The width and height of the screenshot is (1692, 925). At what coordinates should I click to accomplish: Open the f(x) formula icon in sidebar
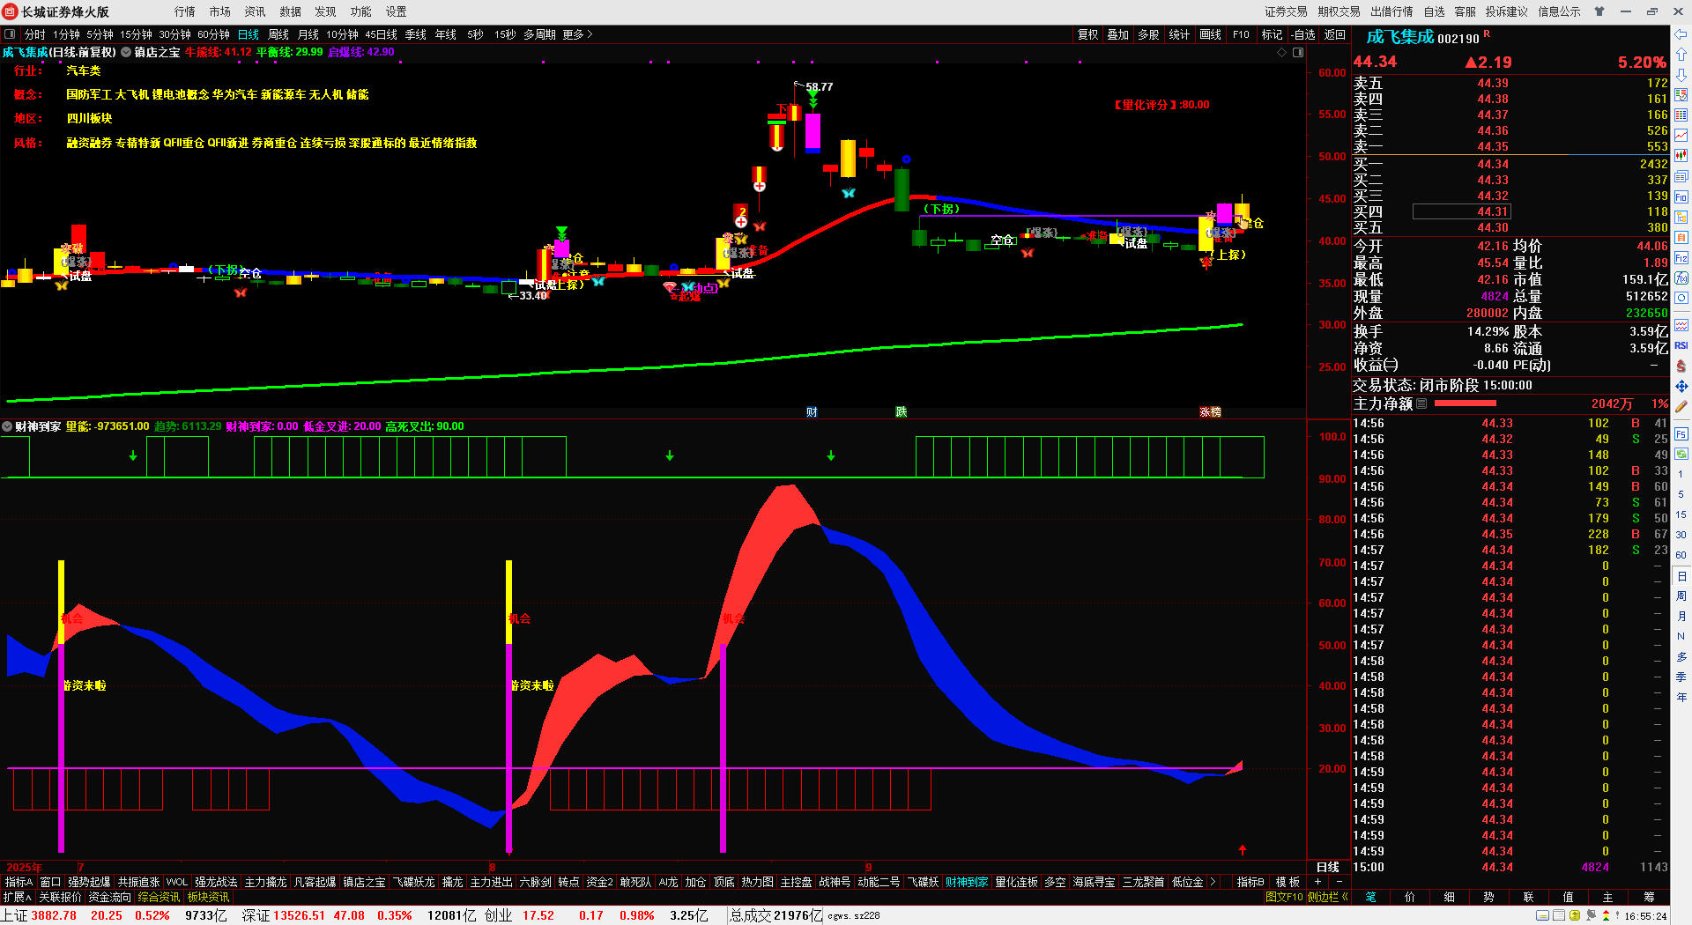(x=1681, y=278)
